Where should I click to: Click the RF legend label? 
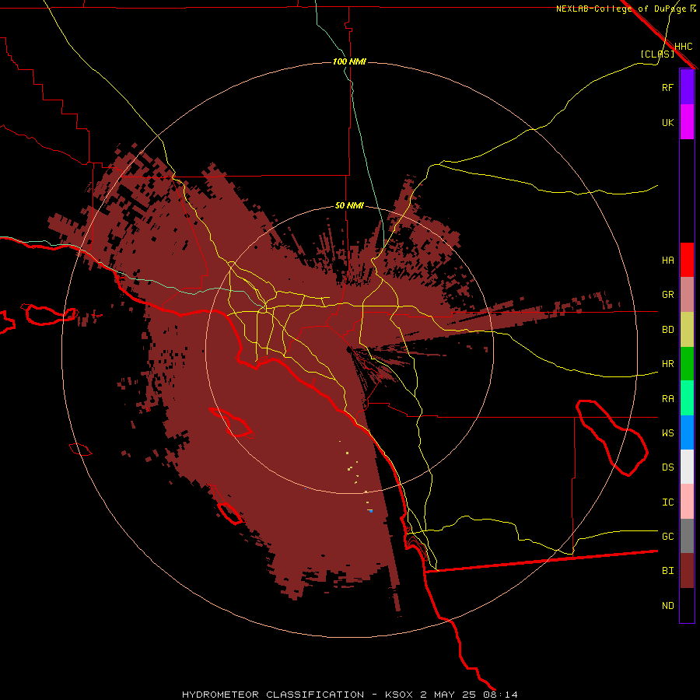667,87
